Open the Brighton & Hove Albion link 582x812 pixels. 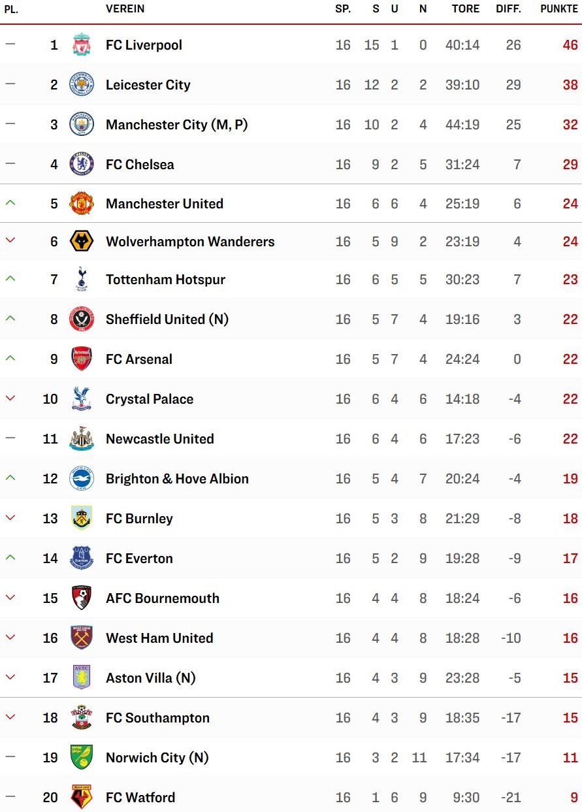click(x=177, y=479)
